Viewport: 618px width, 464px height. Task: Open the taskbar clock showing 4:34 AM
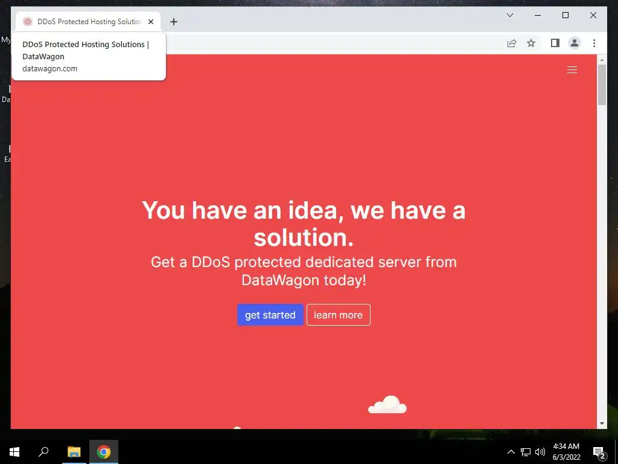click(x=566, y=452)
